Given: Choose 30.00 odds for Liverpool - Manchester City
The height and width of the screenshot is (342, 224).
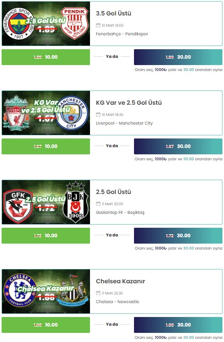Looking at the screenshot, I should point(178,146).
